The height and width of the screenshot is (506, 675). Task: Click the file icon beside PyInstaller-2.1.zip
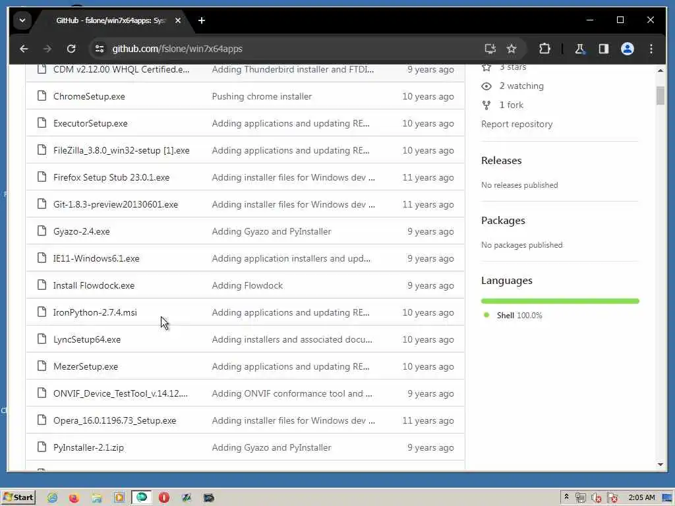pyautogui.click(x=42, y=447)
